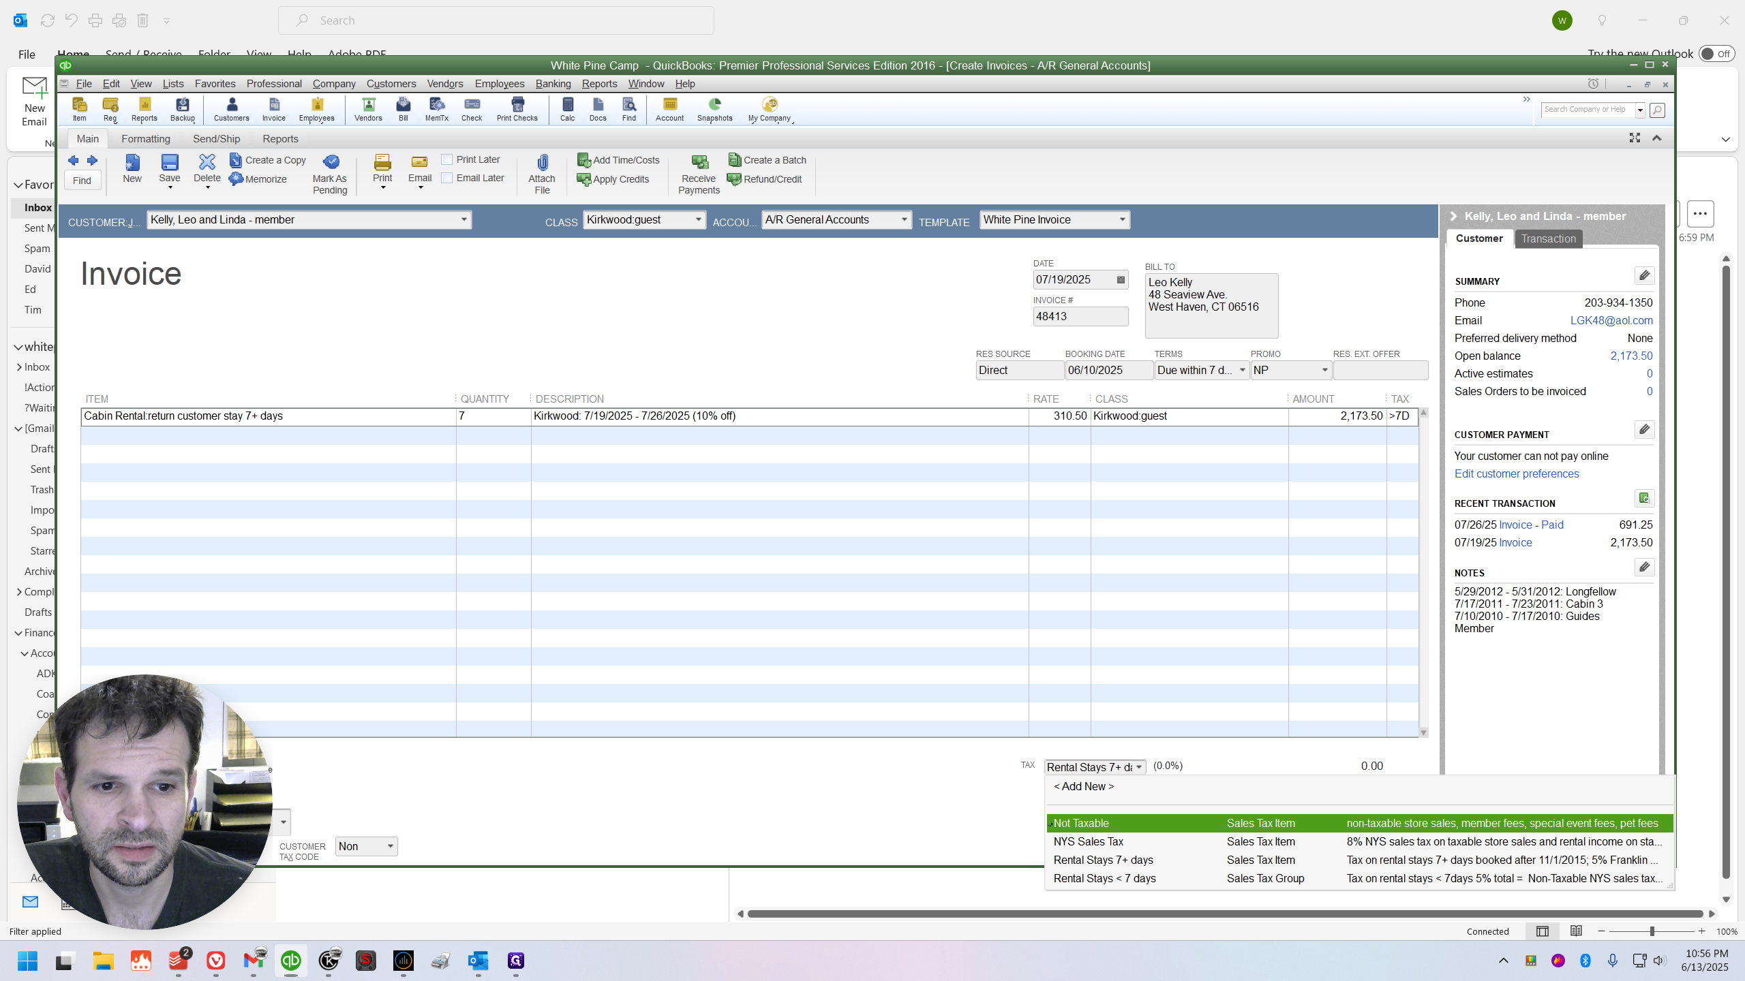This screenshot has height=981, width=1745.
Task: Switch to the Formatting tab
Action: click(146, 138)
